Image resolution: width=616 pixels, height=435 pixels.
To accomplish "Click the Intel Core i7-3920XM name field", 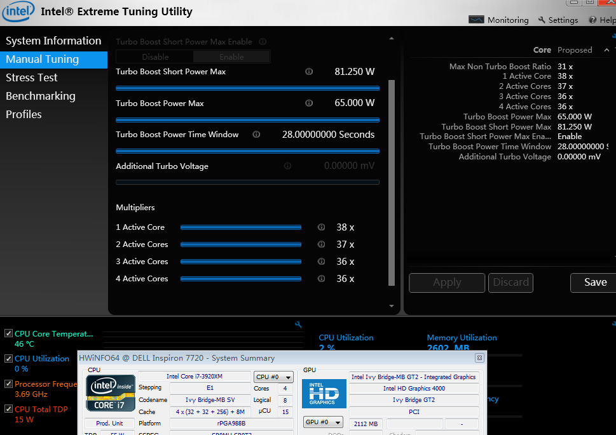I will (x=195, y=377).
